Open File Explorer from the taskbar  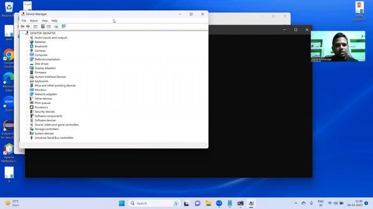[209, 203]
